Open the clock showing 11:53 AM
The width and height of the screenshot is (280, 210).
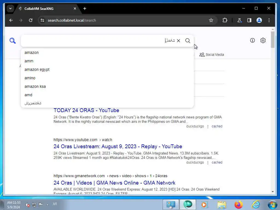14,205
